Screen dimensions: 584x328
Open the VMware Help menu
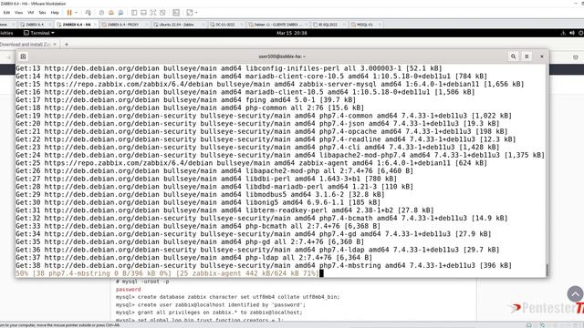point(55,12)
